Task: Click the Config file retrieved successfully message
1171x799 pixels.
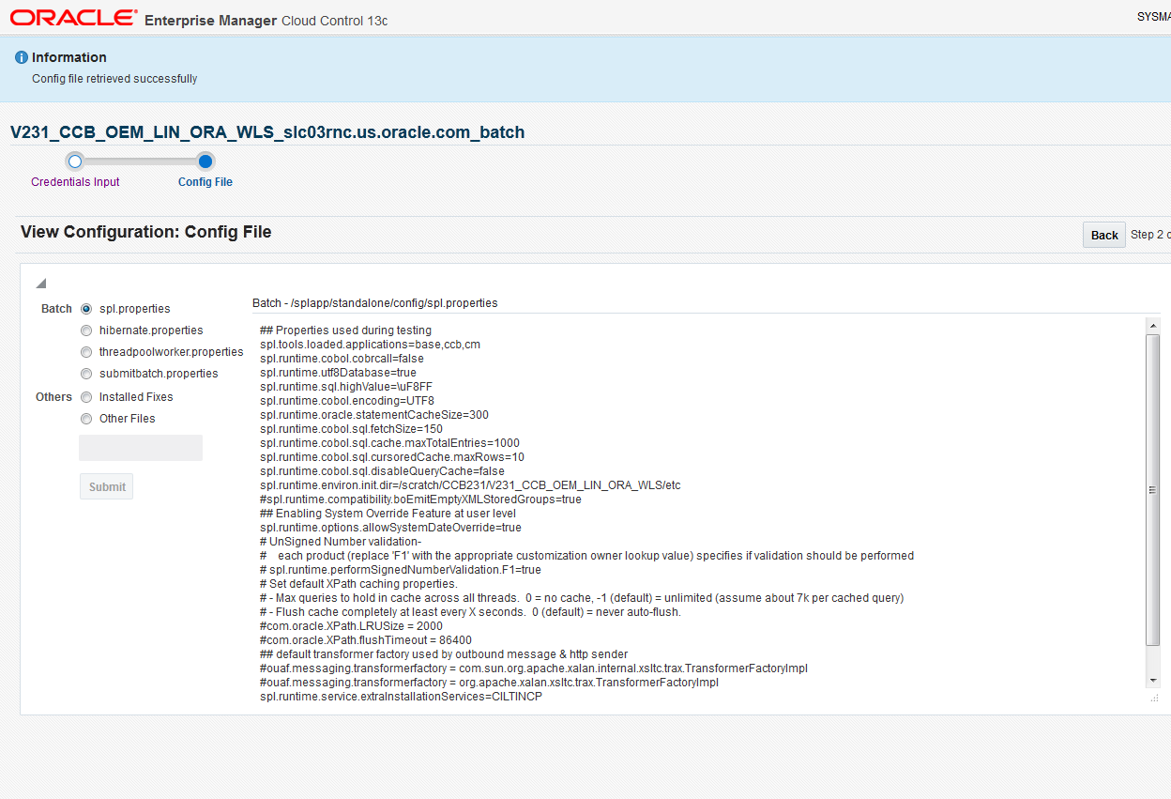Action: coord(114,79)
